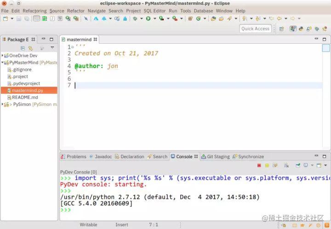Screen dimensions: 331x229
Task: Open the Display Selected Console dropdown arrow
Action: pos(312,165)
